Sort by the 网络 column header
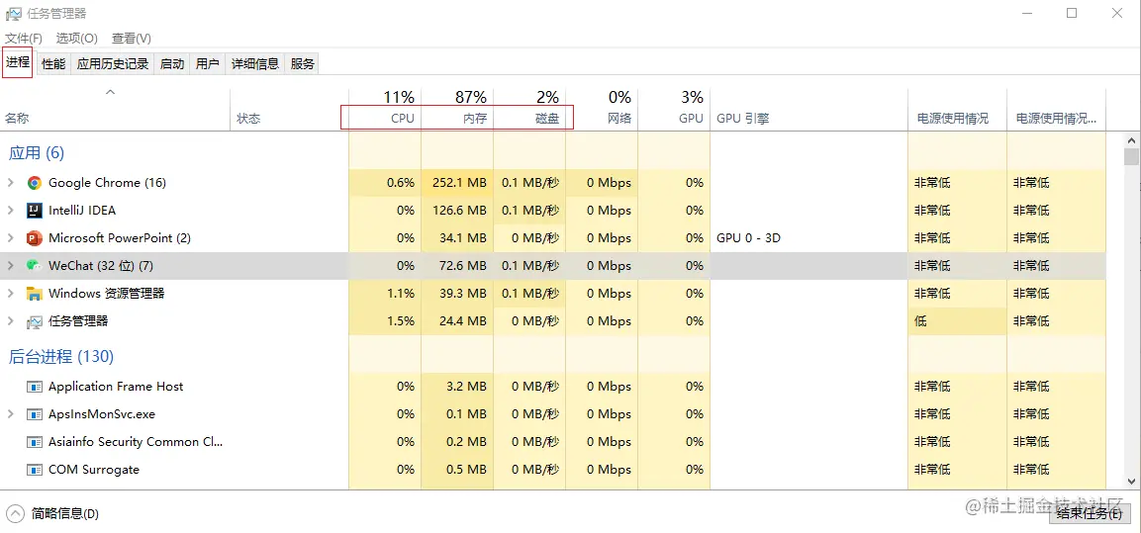Screen dimensions: 1141x533 pyautogui.click(x=602, y=109)
